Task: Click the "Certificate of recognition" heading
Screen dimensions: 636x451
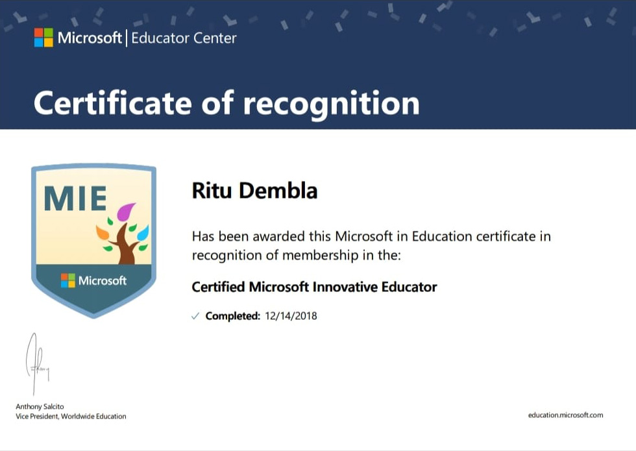Action: click(x=226, y=103)
